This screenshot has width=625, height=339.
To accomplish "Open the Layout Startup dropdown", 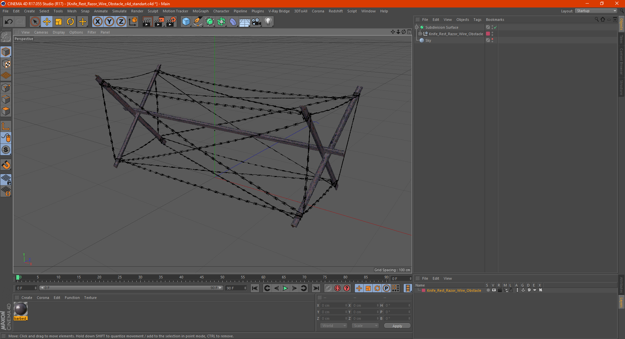I will (596, 11).
